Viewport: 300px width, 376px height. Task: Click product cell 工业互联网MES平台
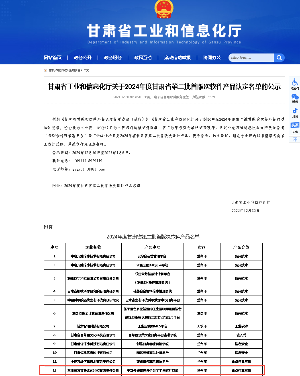pyautogui.click(x=153, y=326)
